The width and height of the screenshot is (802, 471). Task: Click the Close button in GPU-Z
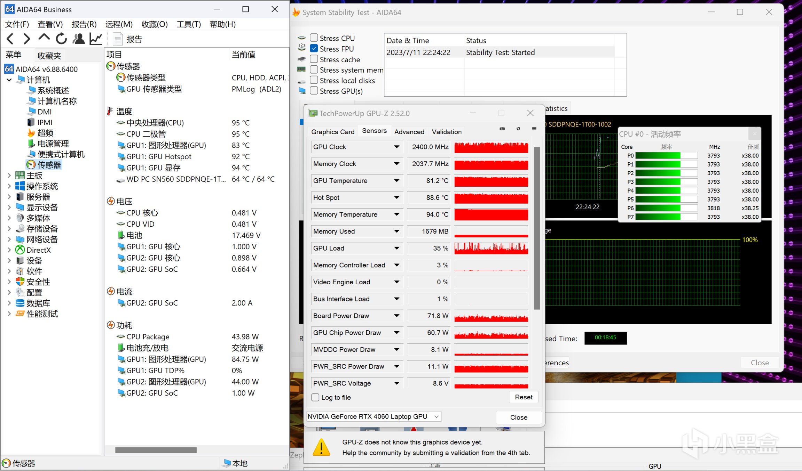pyautogui.click(x=518, y=417)
